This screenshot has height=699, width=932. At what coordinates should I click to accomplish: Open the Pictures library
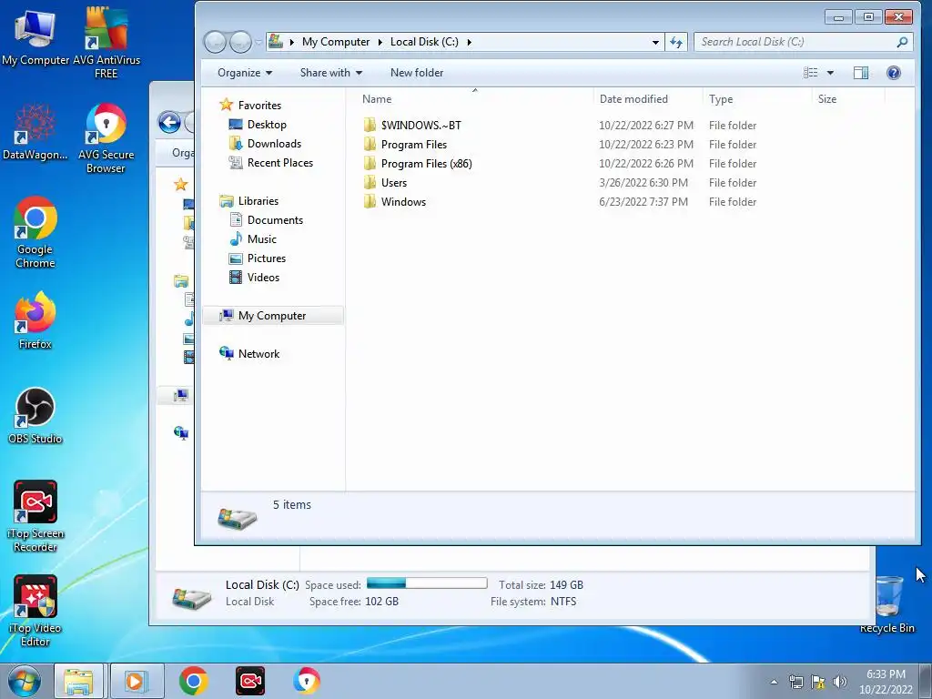(x=267, y=258)
